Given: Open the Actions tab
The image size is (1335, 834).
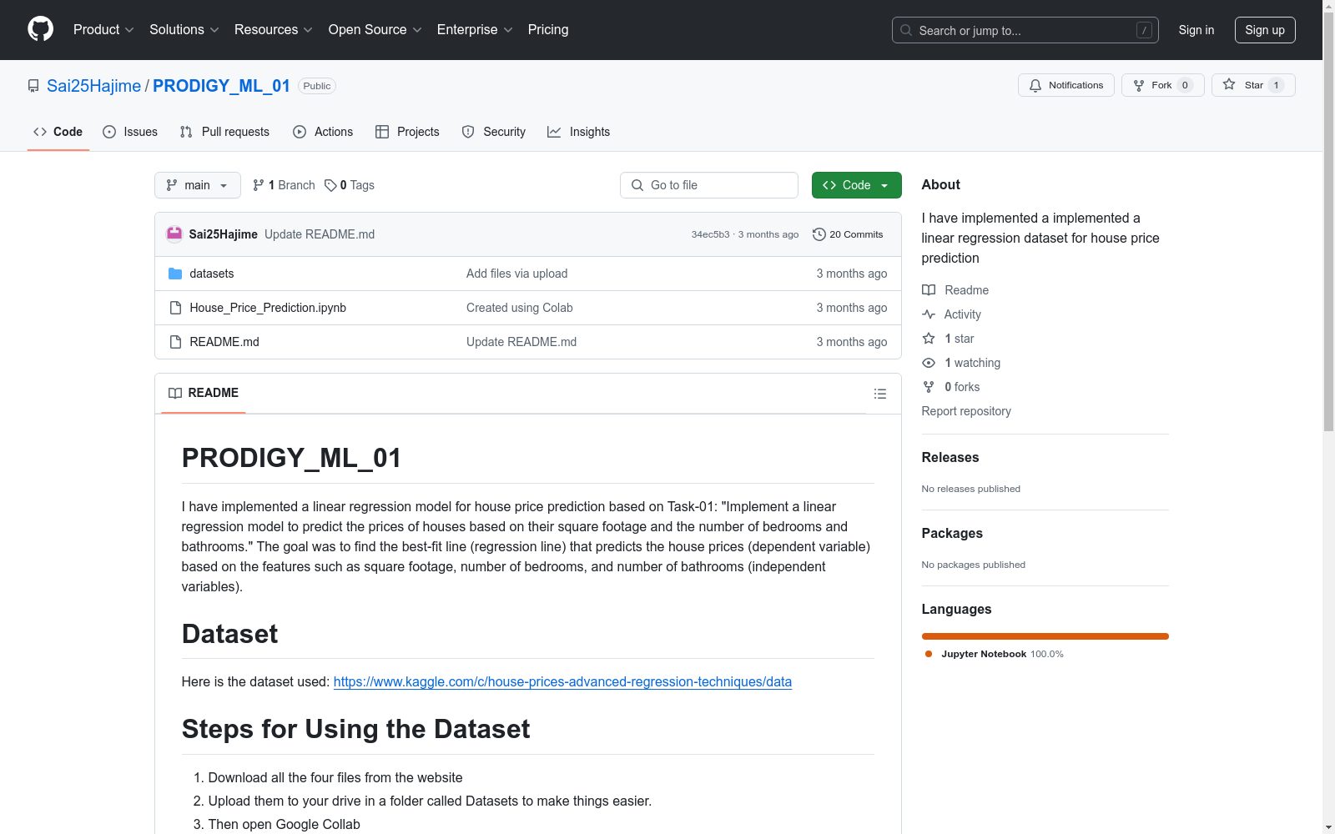Looking at the screenshot, I should [x=323, y=132].
